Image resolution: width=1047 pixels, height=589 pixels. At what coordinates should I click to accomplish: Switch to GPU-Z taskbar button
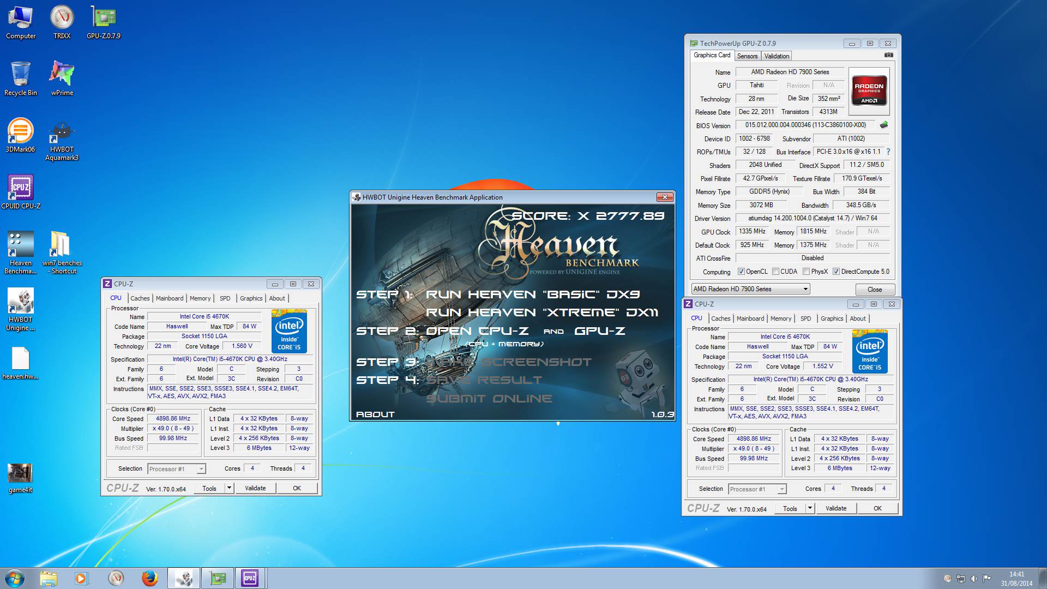[218, 578]
